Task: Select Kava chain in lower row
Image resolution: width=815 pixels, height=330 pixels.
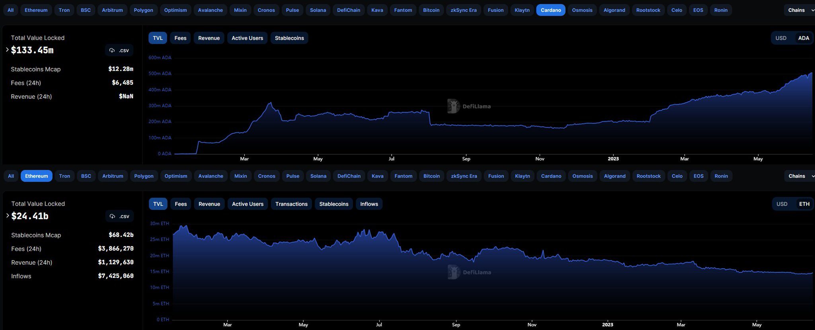Action: (x=378, y=176)
